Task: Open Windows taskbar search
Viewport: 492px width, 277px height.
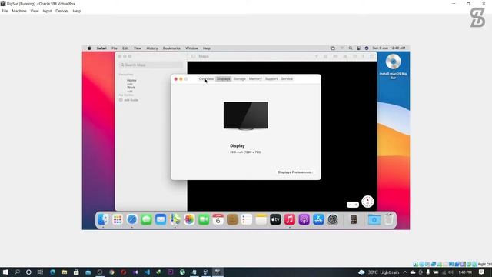Action: tap(17, 272)
